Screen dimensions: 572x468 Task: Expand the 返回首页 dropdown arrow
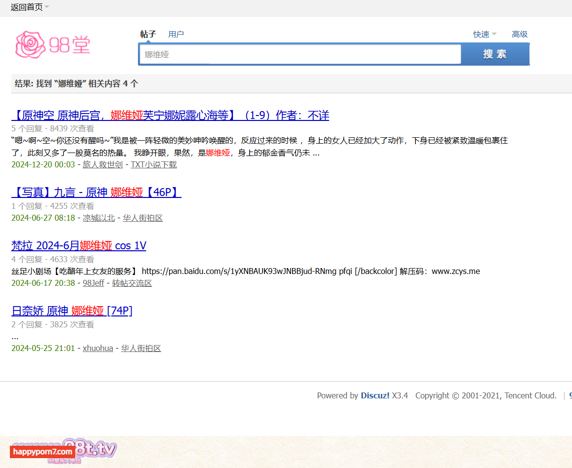tap(46, 7)
